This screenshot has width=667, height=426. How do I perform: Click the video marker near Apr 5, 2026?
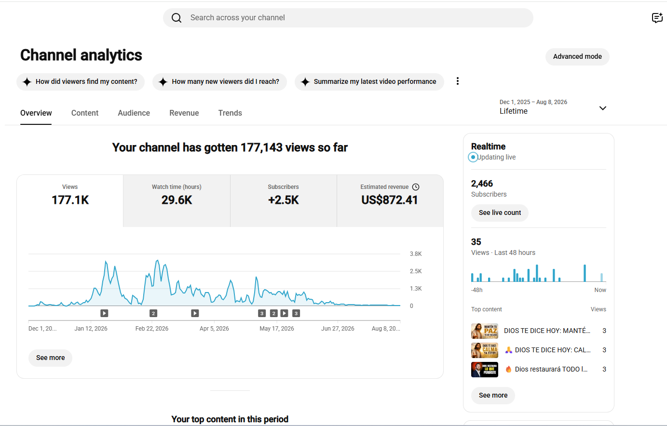(195, 313)
